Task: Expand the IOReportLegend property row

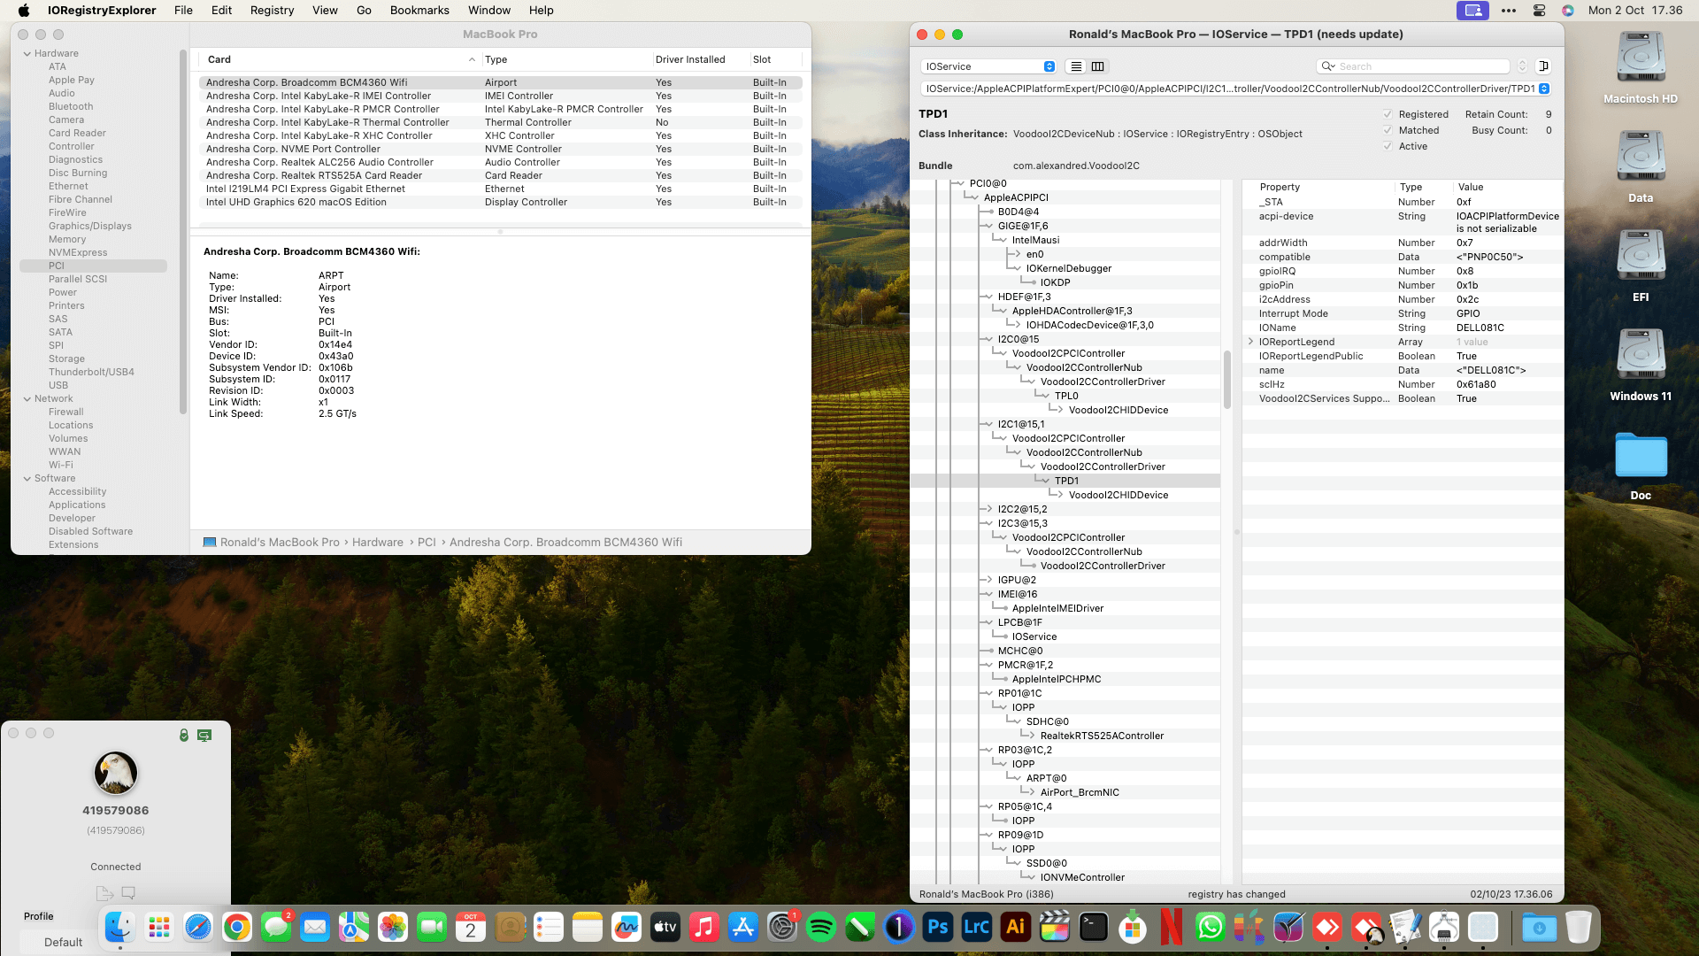Action: point(1250,342)
